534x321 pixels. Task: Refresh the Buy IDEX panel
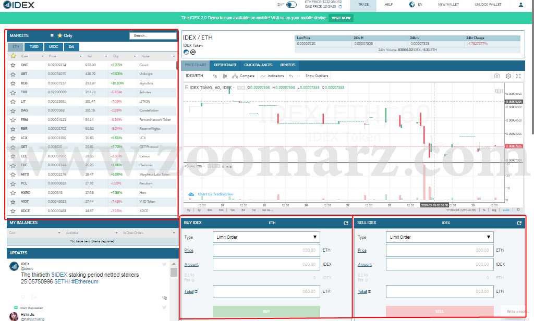(x=346, y=223)
